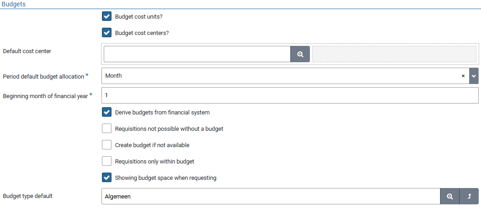Enable Requisitions not possible without a budget

coord(107,129)
